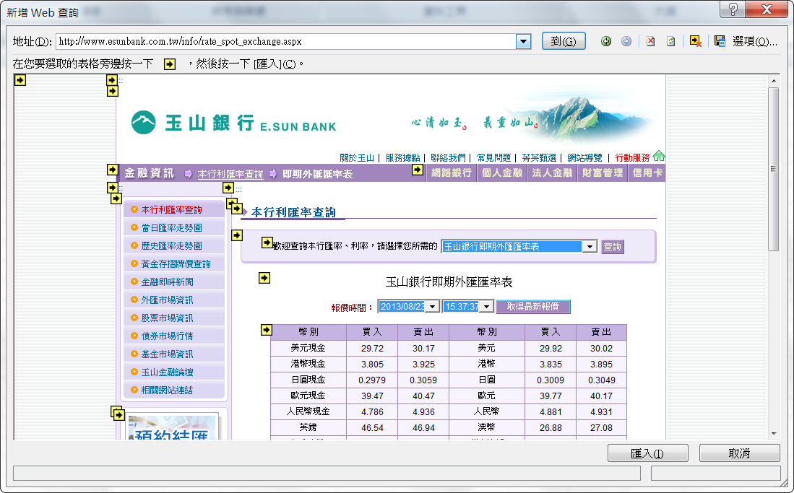Select 相關網站連結 in the sidebar
Viewport: 794px width, 493px height.
point(173,391)
